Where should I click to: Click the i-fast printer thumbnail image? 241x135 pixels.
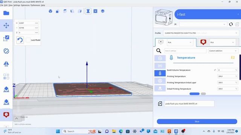[x=163, y=17]
